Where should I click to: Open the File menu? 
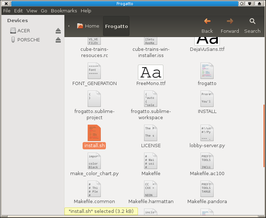point(7,11)
